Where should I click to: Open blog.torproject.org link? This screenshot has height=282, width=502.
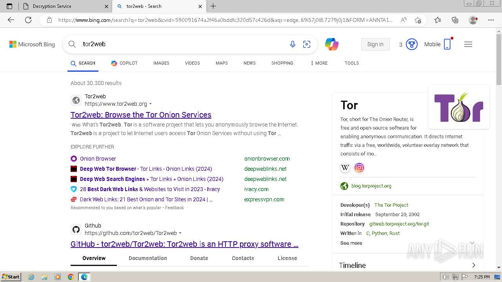371,186
